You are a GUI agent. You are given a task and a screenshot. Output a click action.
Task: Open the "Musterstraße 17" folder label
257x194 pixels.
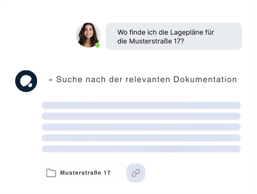(x=85, y=173)
